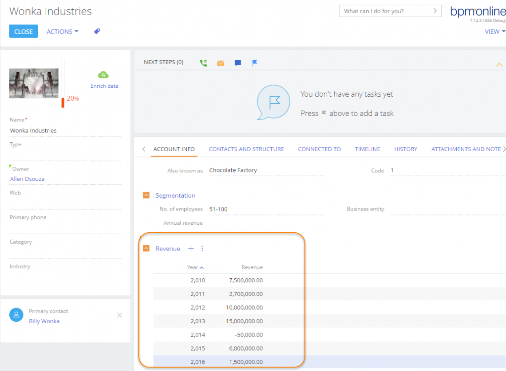This screenshot has height=371, width=506.
Task: Show previous tabs with left arrow
Action: [144, 149]
